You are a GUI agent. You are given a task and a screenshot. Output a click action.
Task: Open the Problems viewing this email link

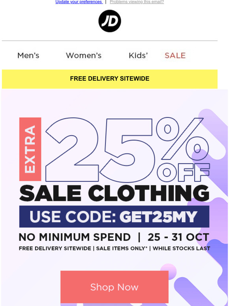[137, 2]
